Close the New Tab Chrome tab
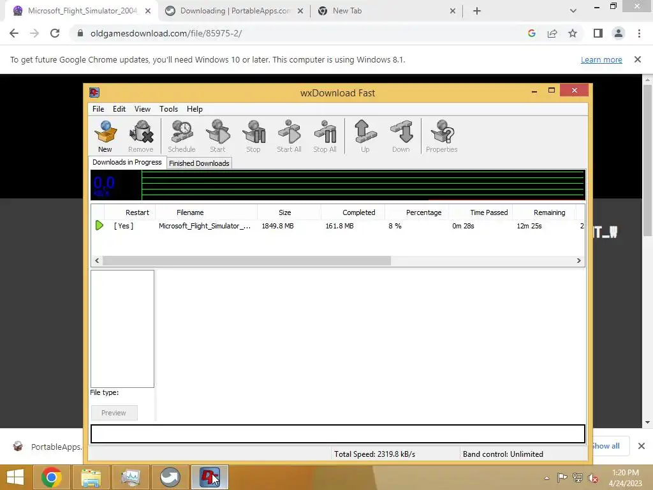This screenshot has height=490, width=653. tap(453, 11)
